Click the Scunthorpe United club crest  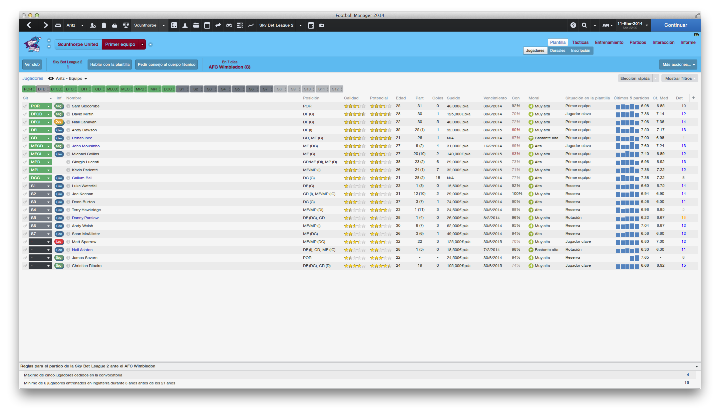[x=32, y=44]
